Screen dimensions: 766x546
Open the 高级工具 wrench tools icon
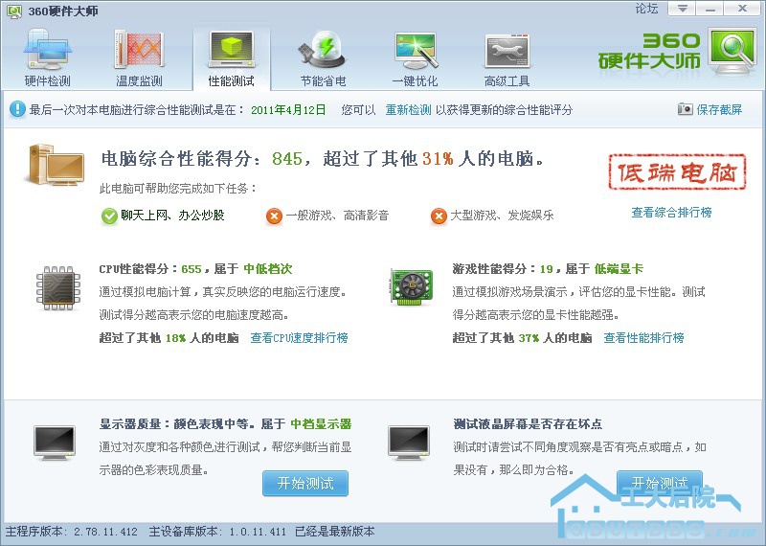(507, 51)
